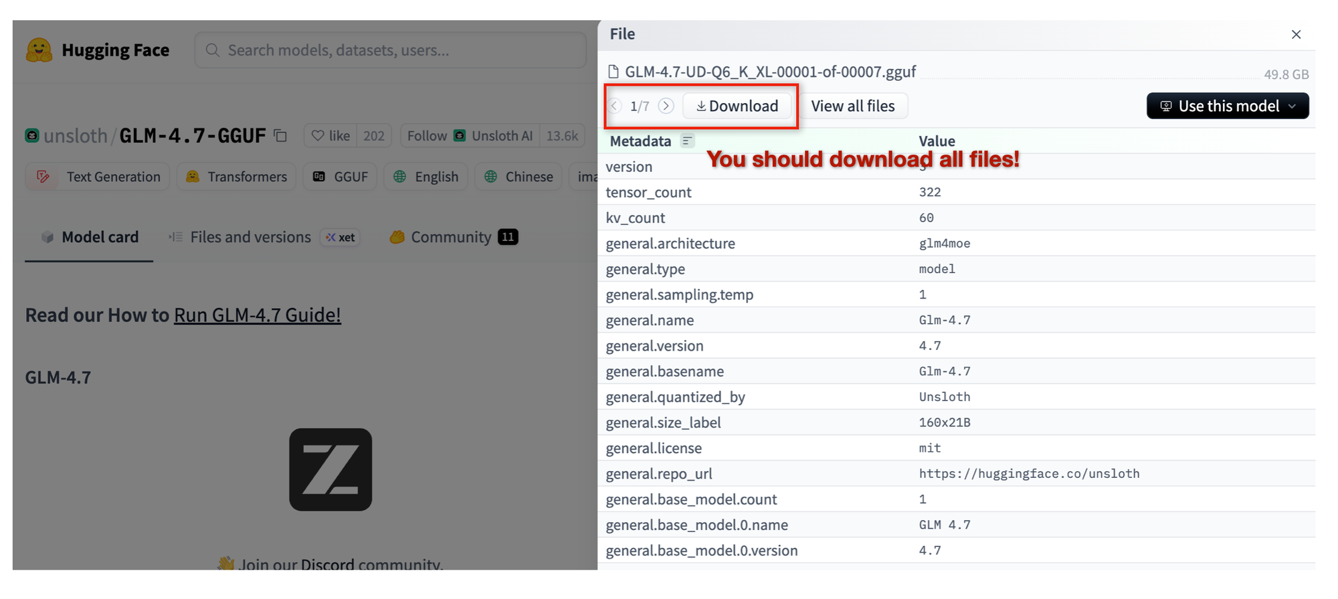Click the Metadata sort icon
1338x599 pixels.
coord(687,141)
